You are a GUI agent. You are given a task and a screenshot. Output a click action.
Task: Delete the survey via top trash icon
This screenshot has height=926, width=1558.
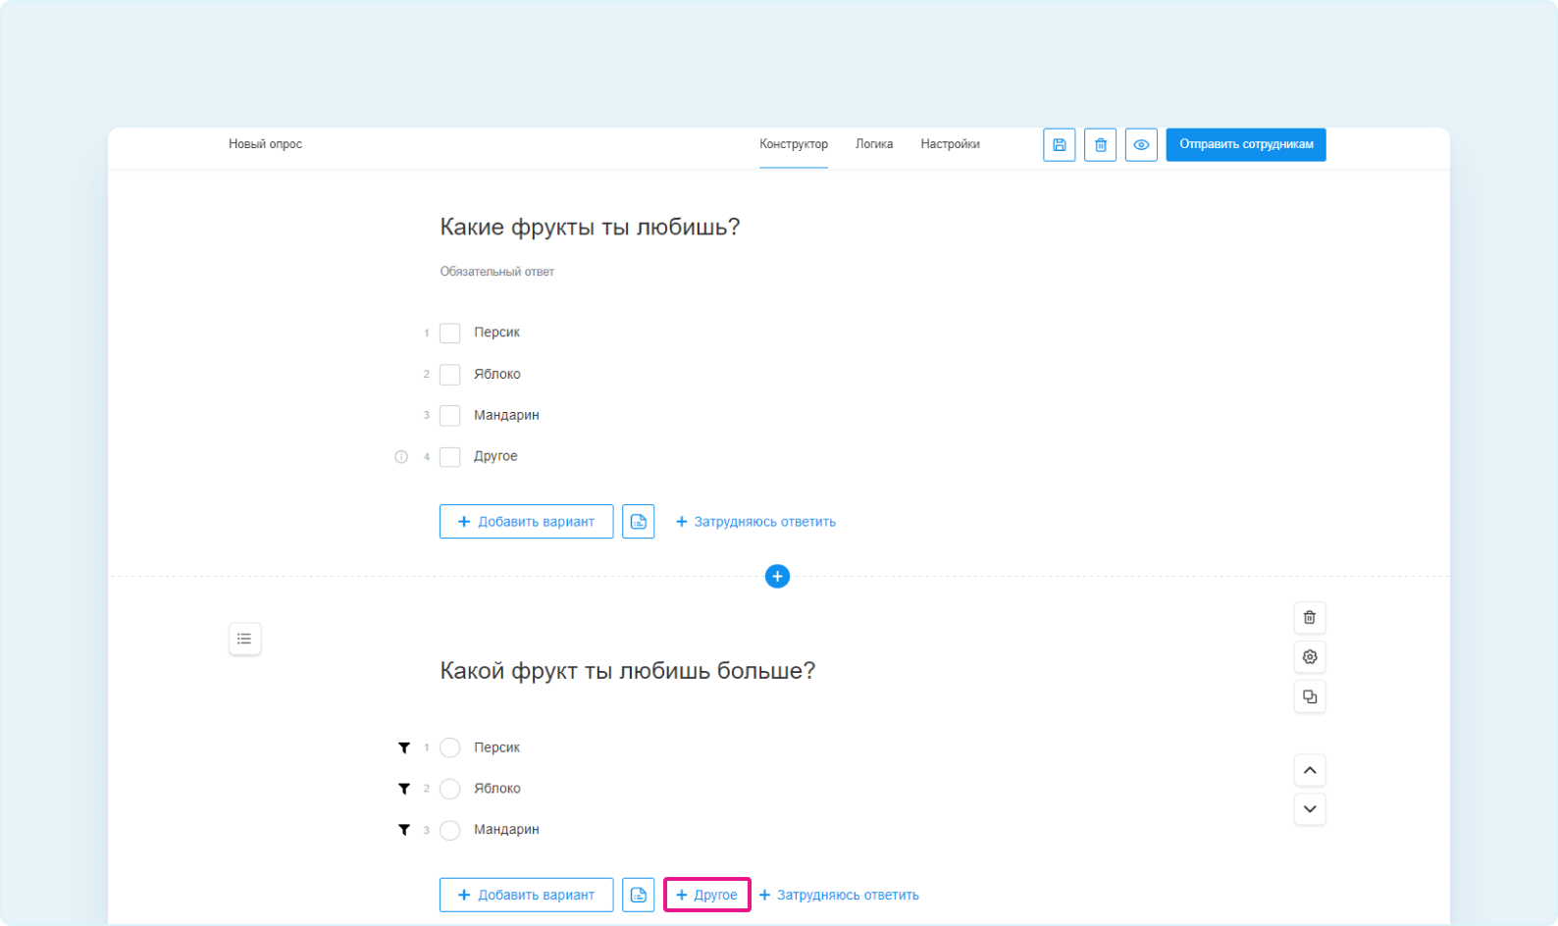coord(1100,145)
